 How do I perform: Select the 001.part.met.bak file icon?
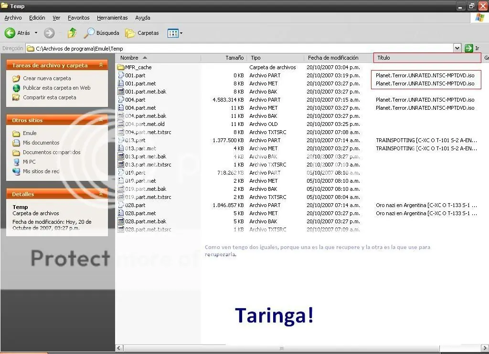pos(121,91)
